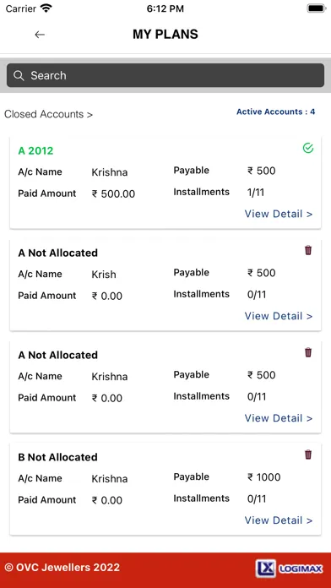Open View Detail for A 2012 plan

coord(279,214)
